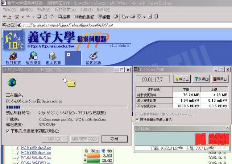Open the 檢視(V) menu

pyautogui.click(x=44, y=10)
